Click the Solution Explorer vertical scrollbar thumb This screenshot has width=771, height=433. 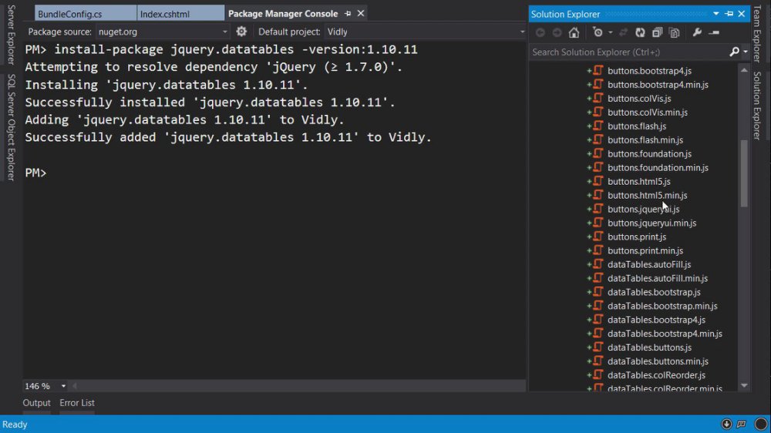[744, 173]
